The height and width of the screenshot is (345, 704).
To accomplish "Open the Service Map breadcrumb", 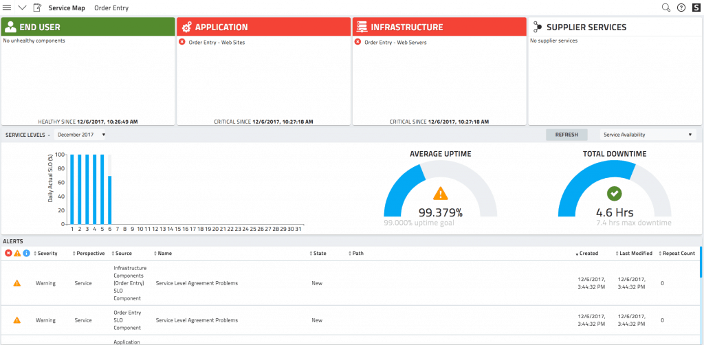I will pos(67,8).
